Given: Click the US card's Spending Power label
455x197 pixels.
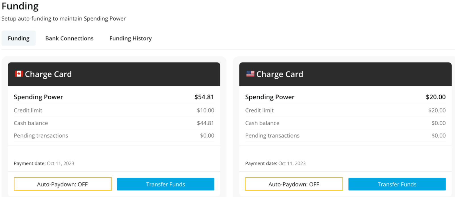Looking at the screenshot, I should [x=270, y=97].
